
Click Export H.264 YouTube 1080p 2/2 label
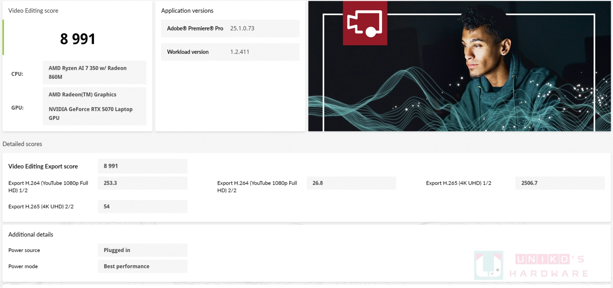[257, 187]
